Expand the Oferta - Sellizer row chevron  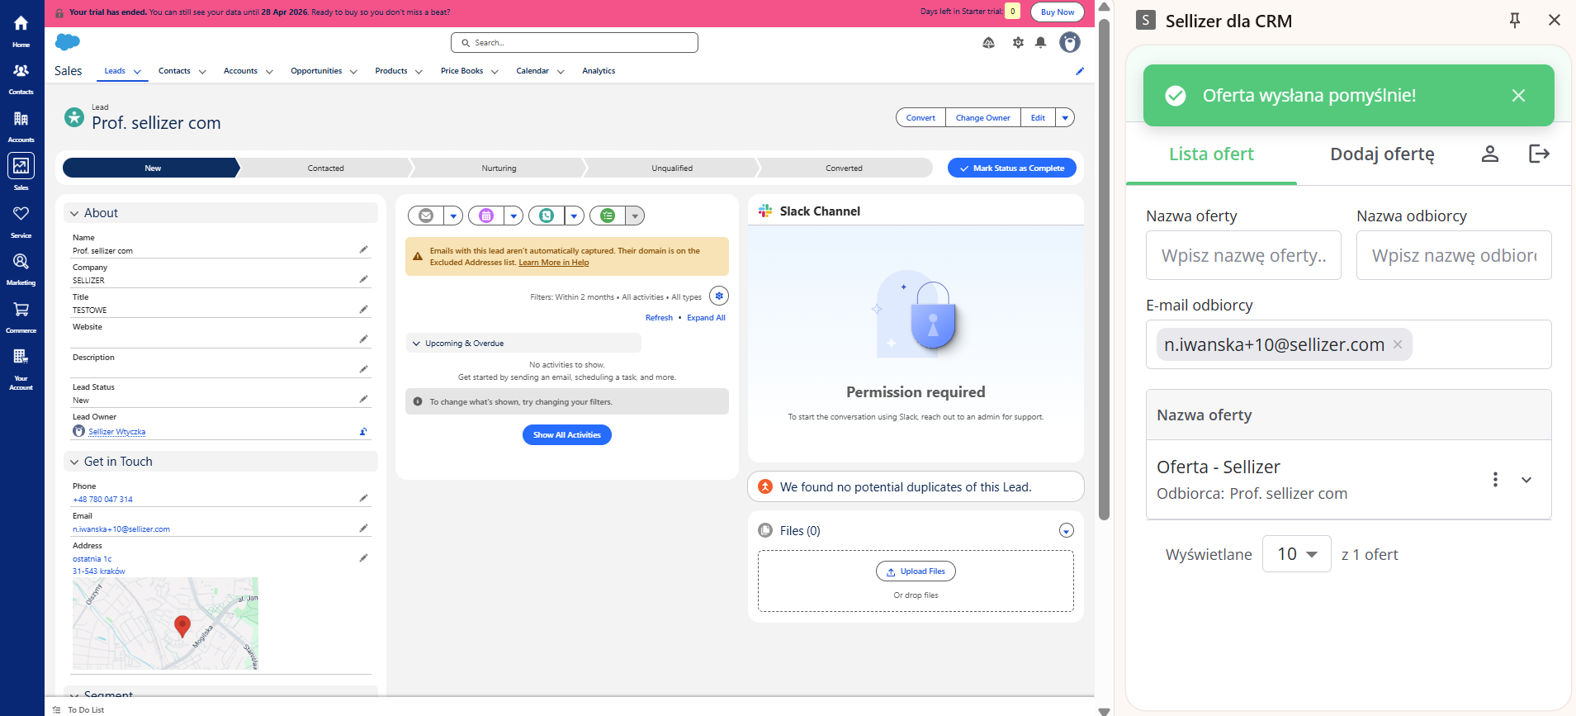pyautogui.click(x=1526, y=480)
